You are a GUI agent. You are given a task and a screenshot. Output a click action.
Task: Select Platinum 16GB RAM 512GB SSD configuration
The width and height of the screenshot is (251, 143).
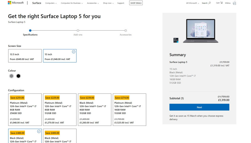click(x=129, y=110)
